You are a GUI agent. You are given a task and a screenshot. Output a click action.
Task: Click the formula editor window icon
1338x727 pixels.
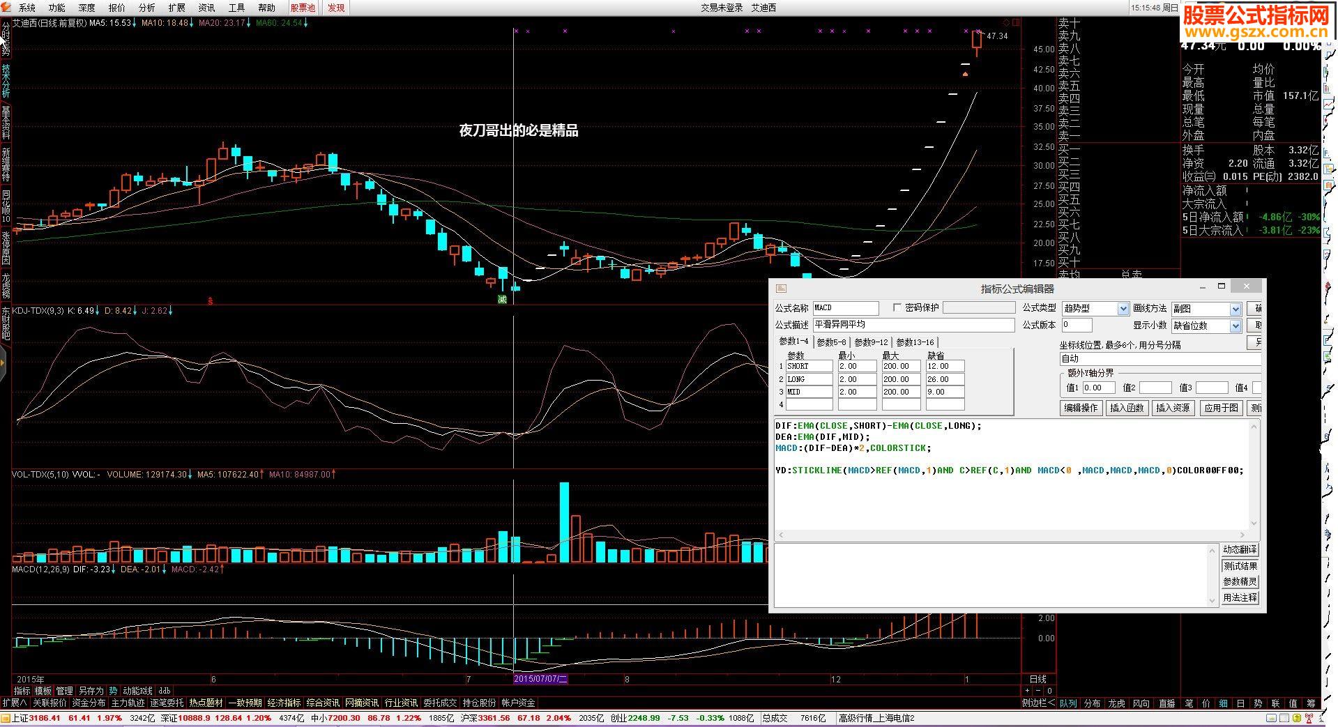point(781,288)
